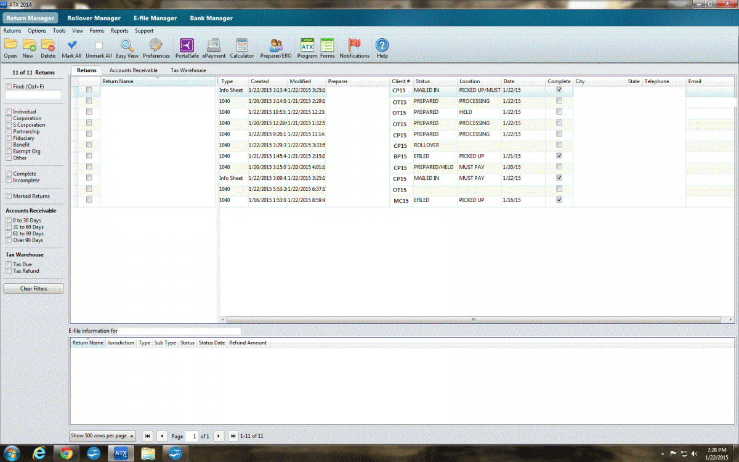Image resolution: width=739 pixels, height=462 pixels.
Task: Open Notifications flag icon
Action: 354,44
